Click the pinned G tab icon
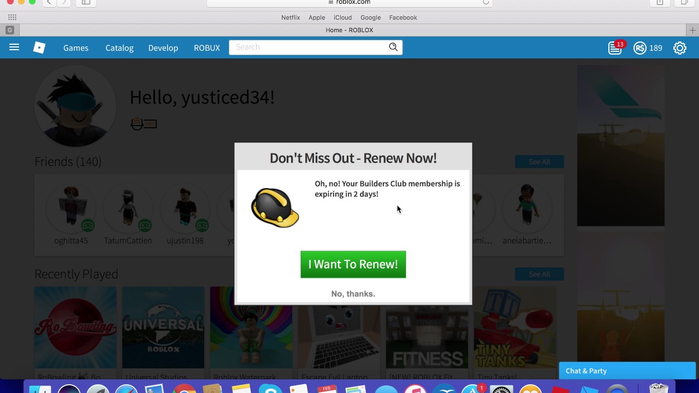Screen dimensions: 699x393 pyautogui.click(x=10, y=30)
